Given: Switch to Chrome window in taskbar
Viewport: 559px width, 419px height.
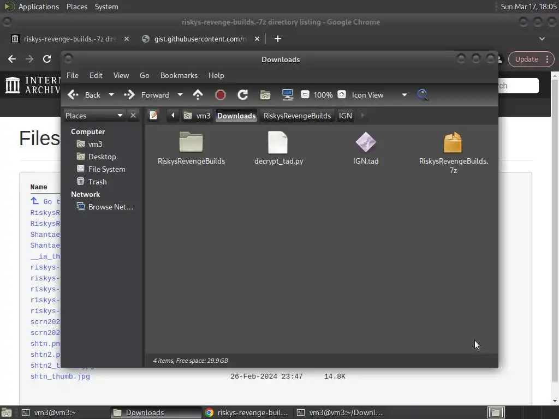Looking at the screenshot, I should click(247, 412).
